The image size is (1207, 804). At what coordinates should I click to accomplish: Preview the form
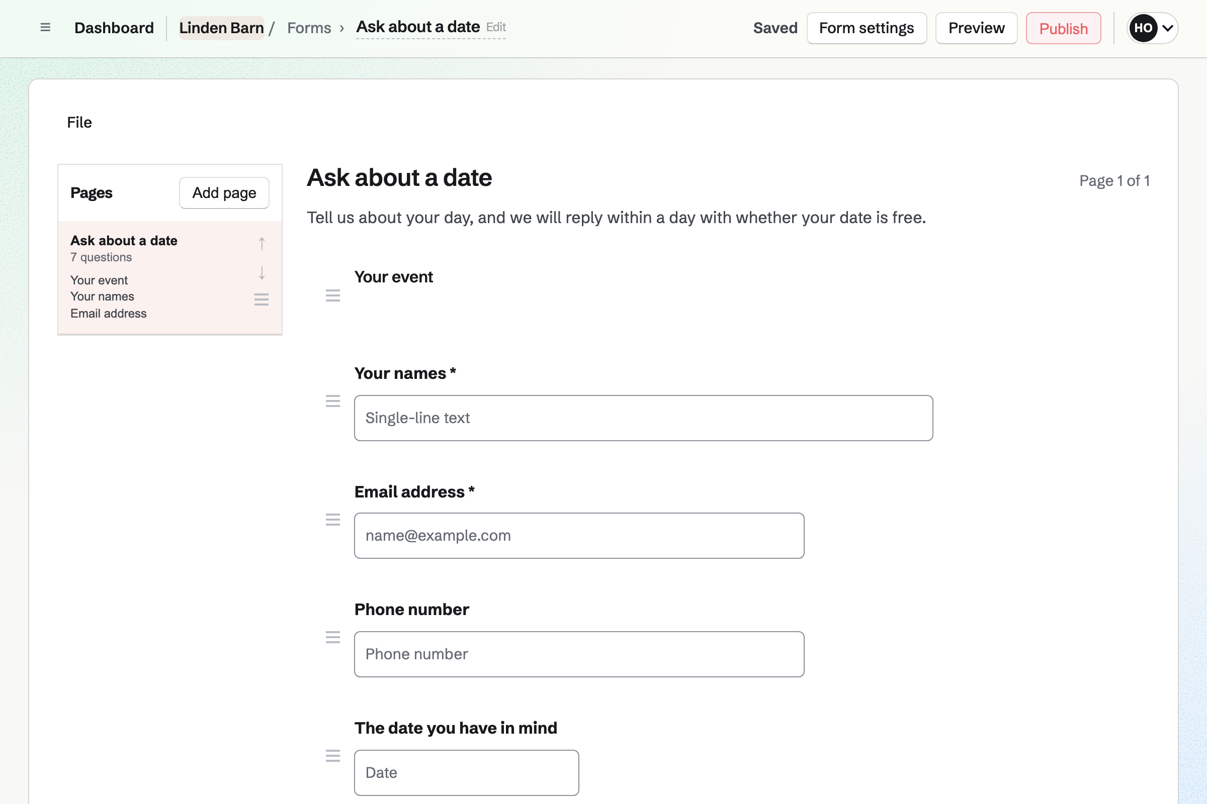pyautogui.click(x=976, y=28)
